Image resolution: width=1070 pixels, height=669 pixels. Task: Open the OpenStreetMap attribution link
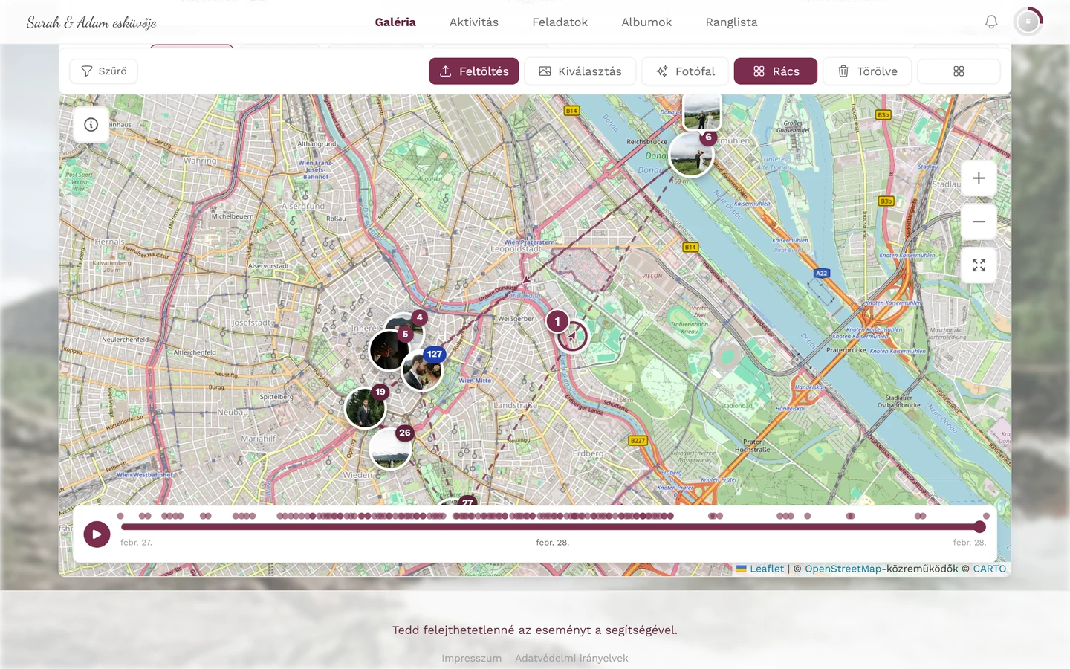[x=843, y=569]
